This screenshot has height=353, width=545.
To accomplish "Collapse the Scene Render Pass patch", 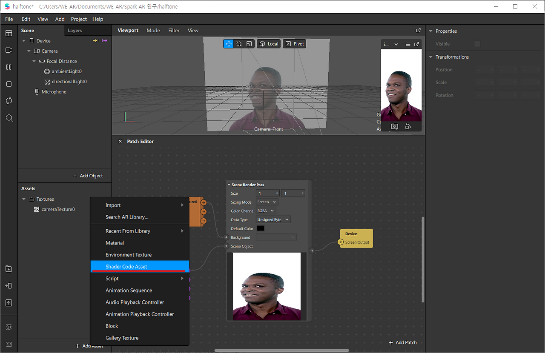I will (229, 185).
